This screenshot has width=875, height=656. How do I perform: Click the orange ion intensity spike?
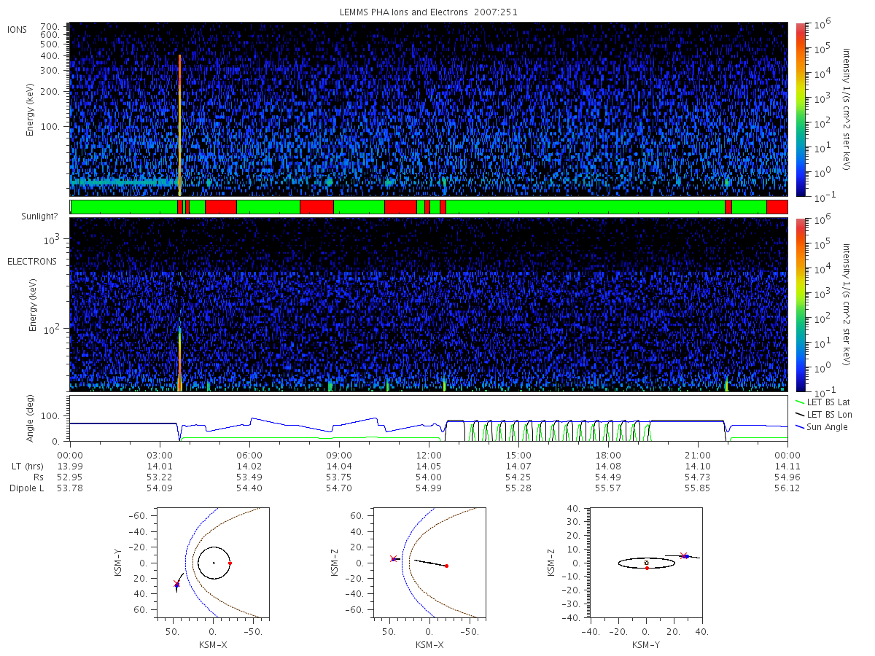coord(179,124)
